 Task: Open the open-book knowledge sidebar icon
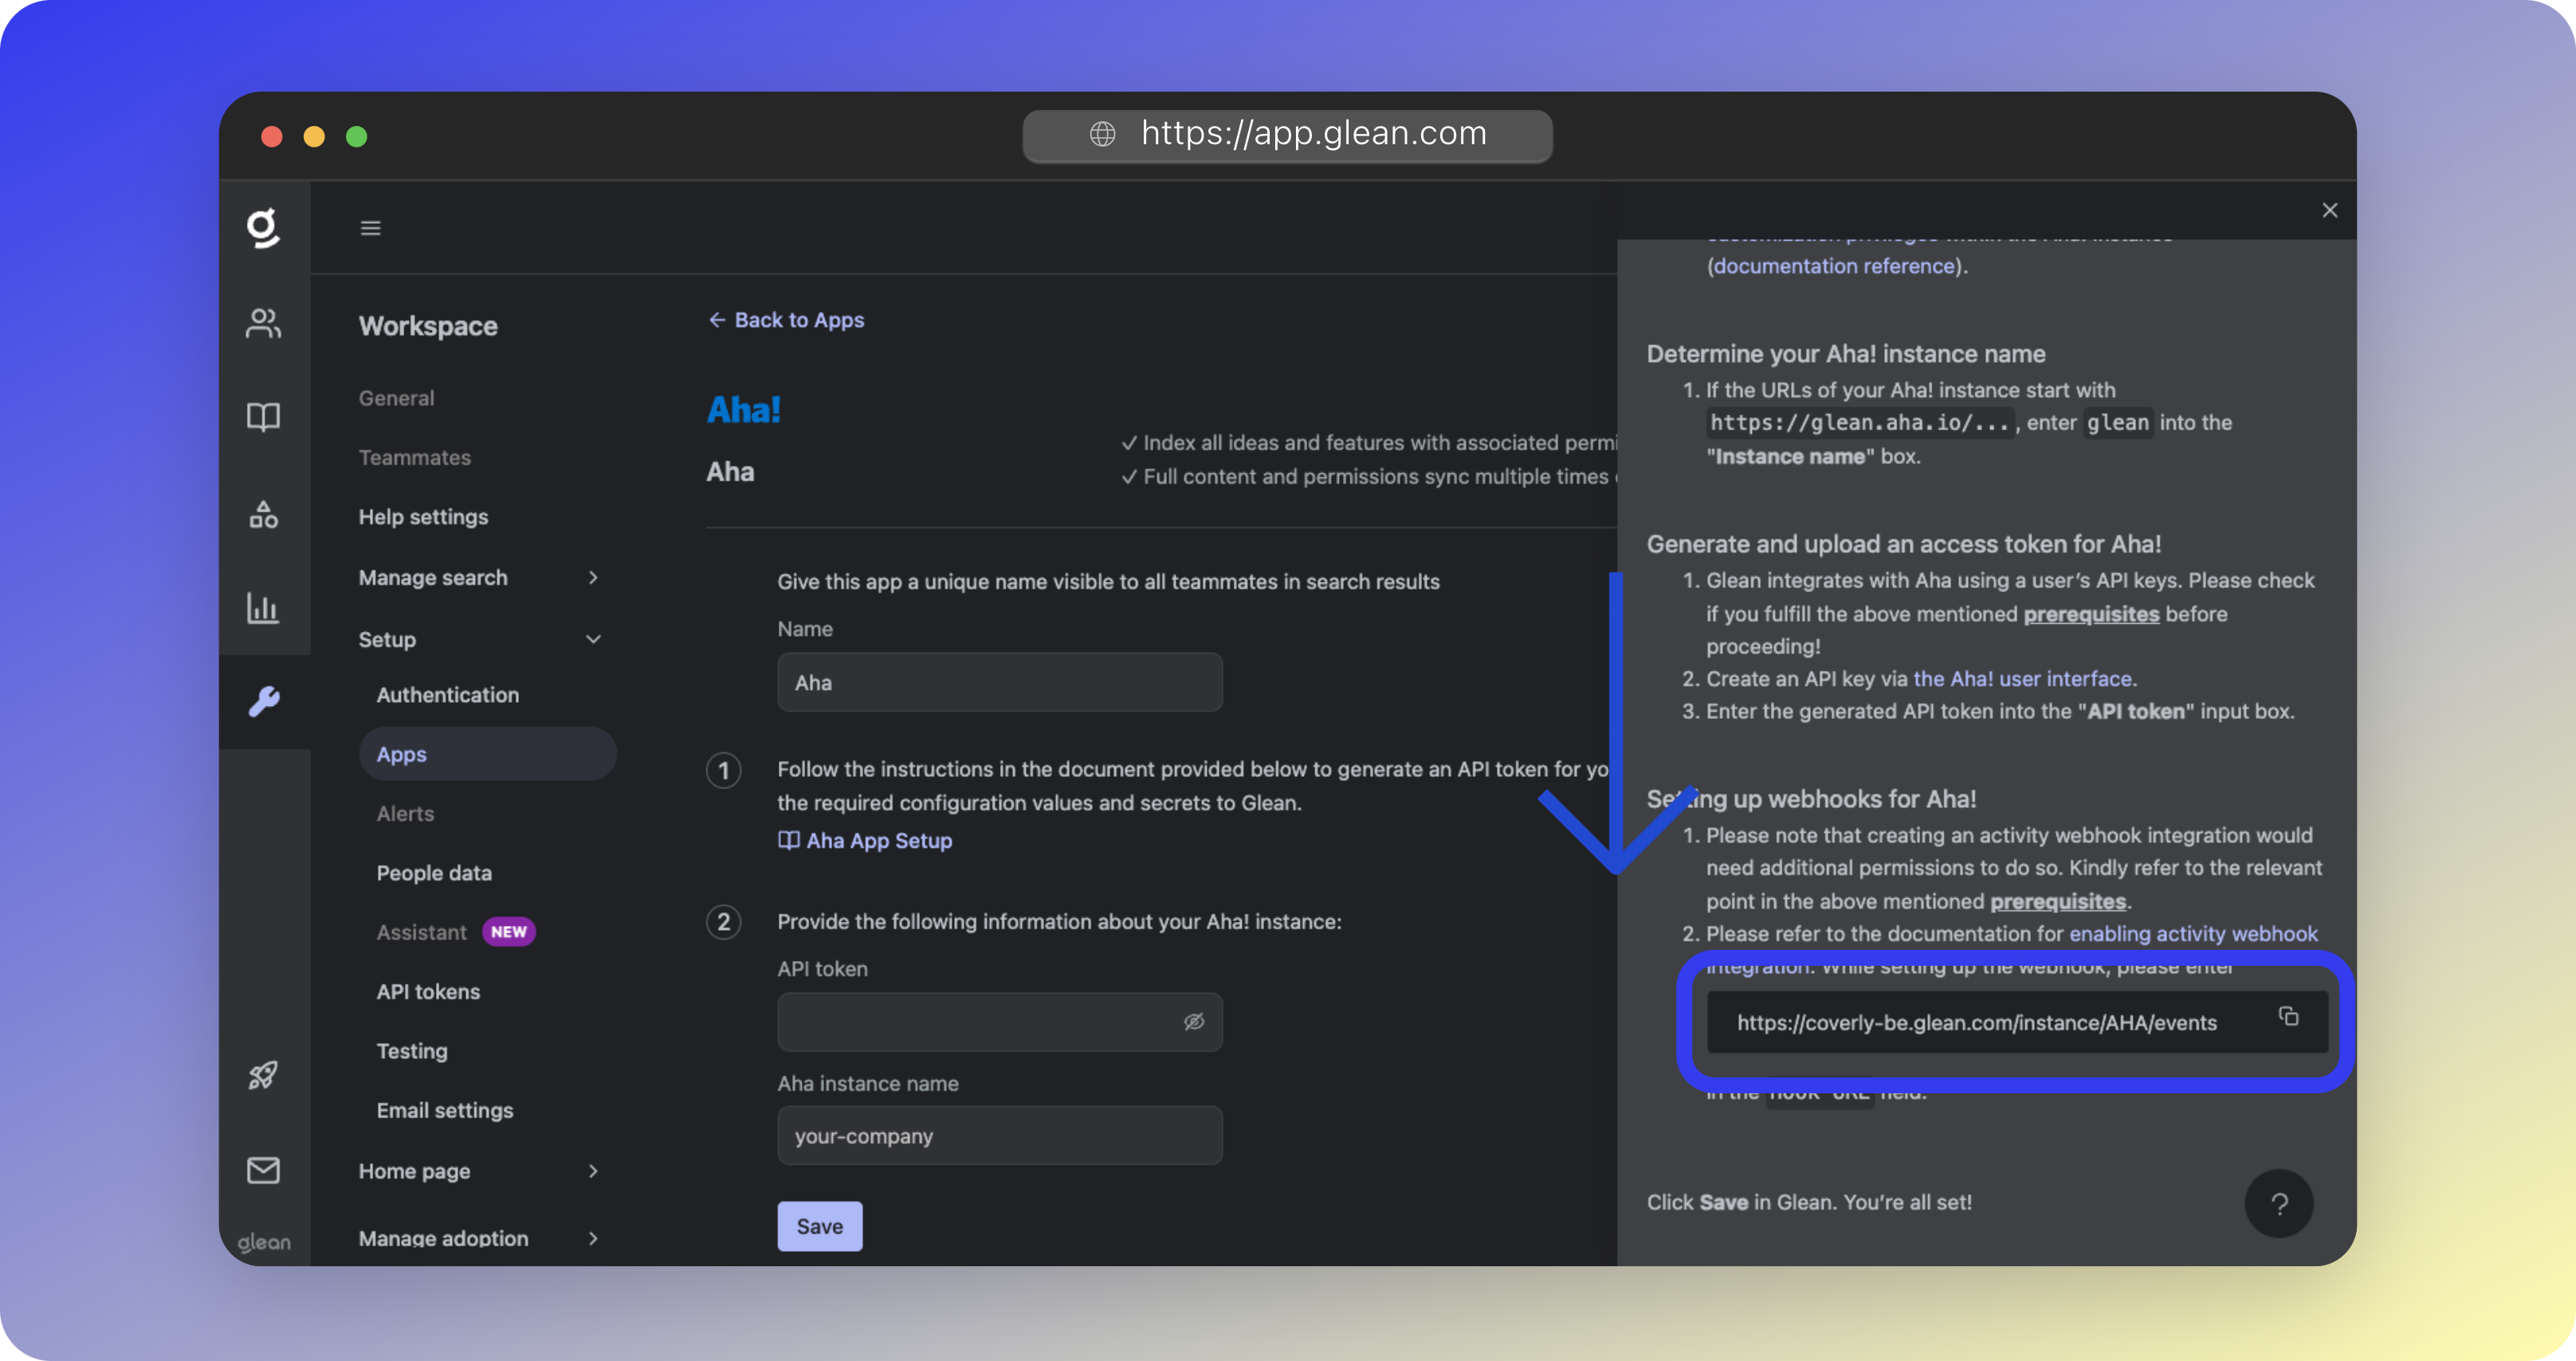[263, 416]
